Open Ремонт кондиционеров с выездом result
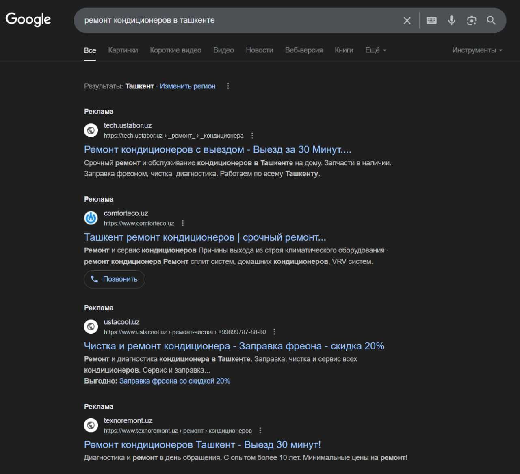Viewport: 520px width, 474px height. click(218, 149)
